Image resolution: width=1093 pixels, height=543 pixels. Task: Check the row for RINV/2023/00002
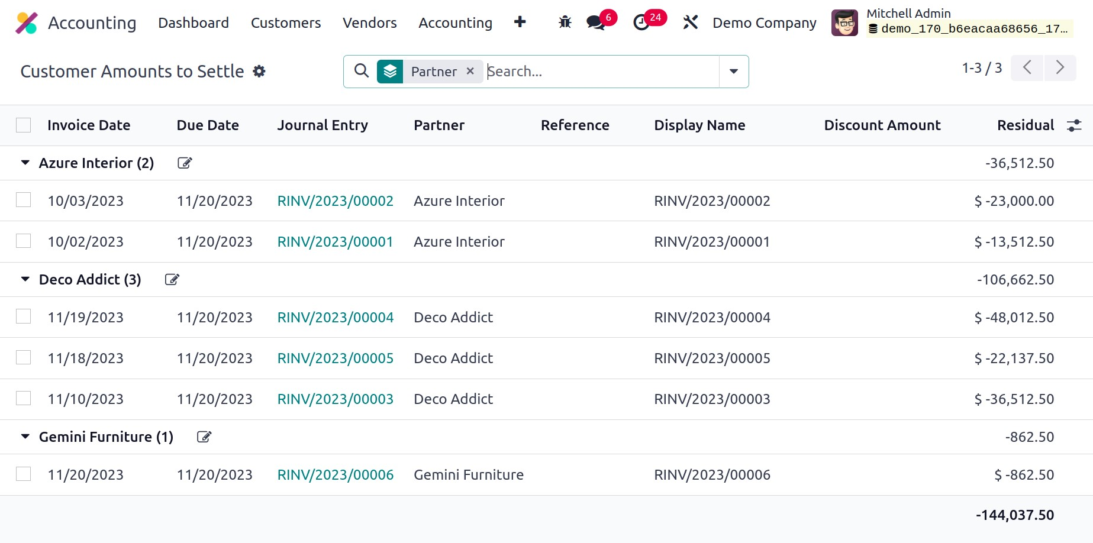(x=24, y=201)
